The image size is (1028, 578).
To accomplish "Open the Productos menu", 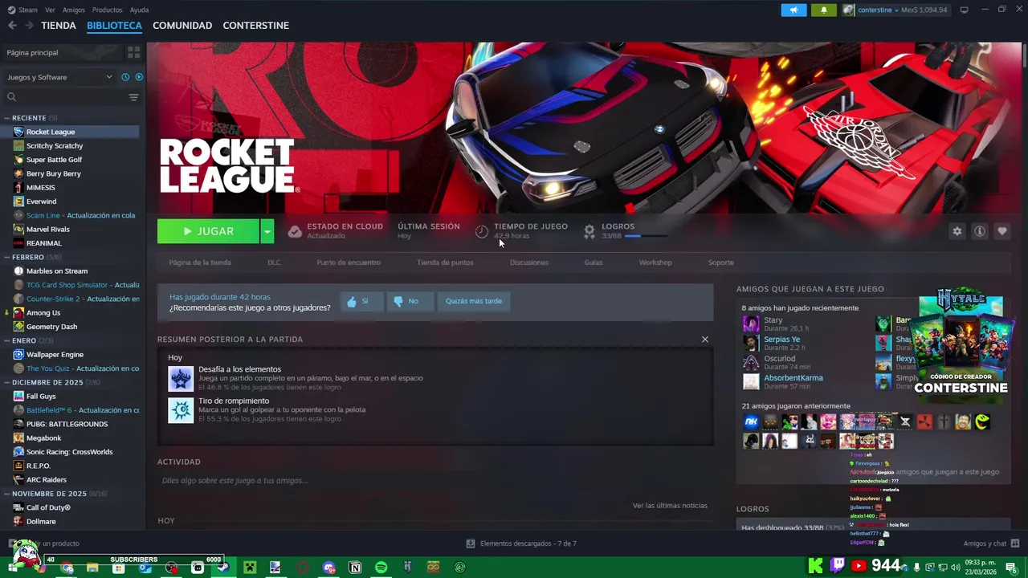I will tap(107, 10).
